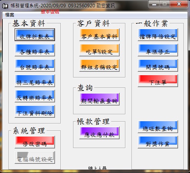Open 應收應付款 under 帳款管理
Viewport: 190px width, 173px height.
point(99,133)
